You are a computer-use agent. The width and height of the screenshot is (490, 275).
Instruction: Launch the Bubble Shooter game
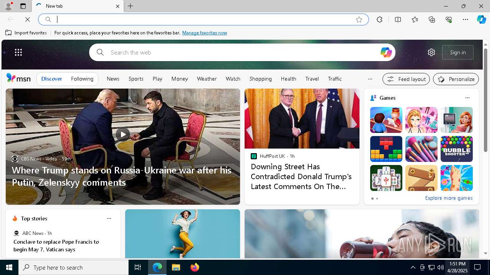click(x=457, y=149)
